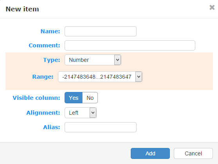Open the Type combo box showing Number
218x164 pixels.
(x=93, y=60)
